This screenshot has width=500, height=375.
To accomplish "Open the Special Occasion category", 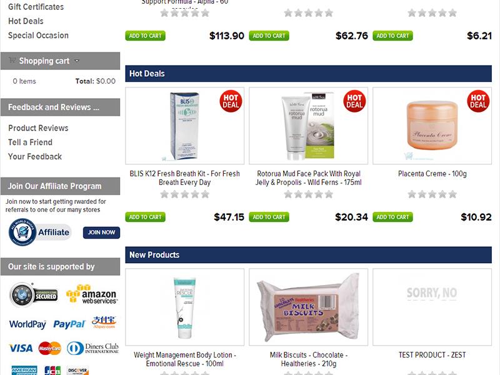I will (38, 36).
